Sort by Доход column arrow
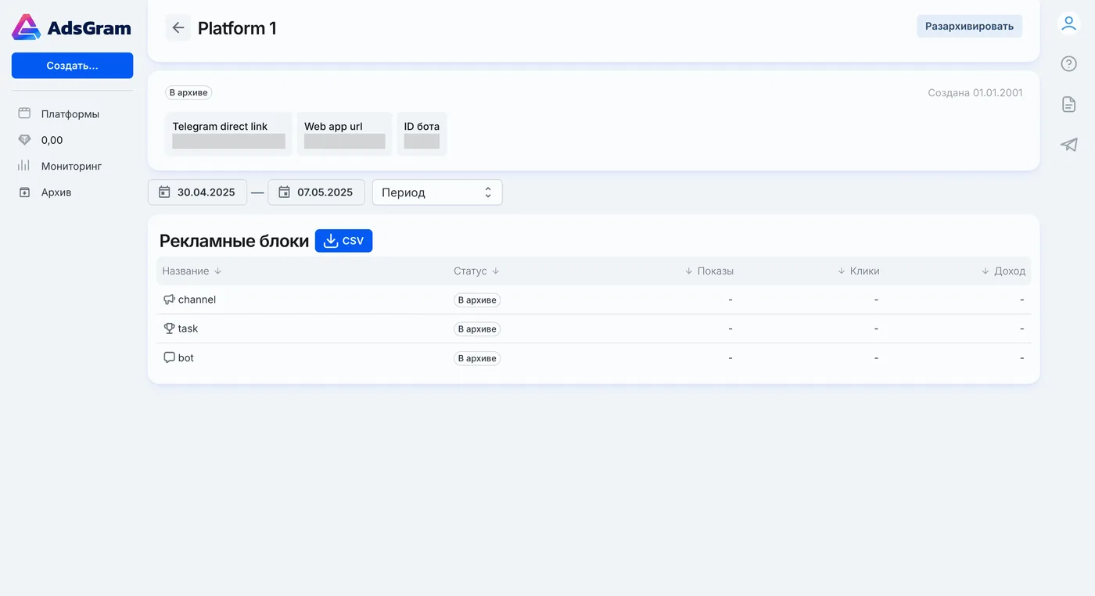 [x=985, y=271]
